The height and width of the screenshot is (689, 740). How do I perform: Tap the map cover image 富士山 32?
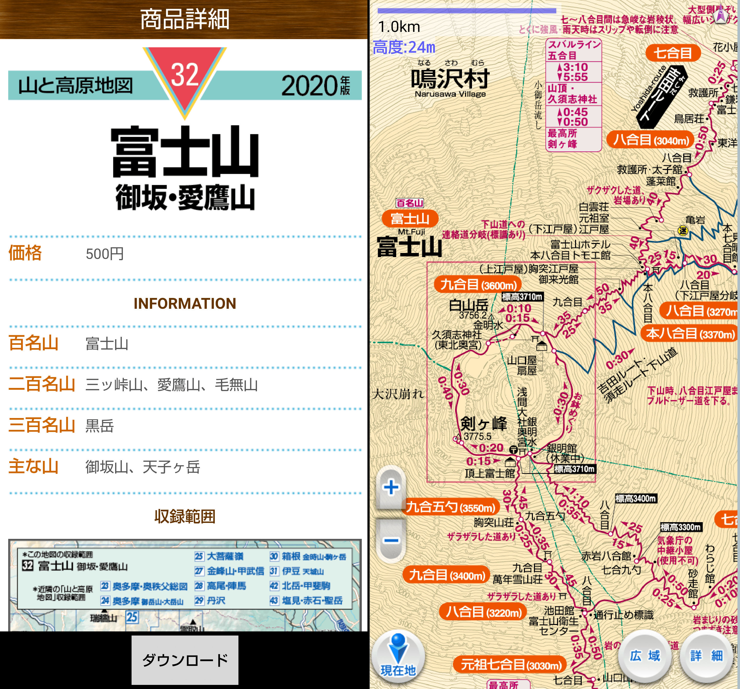[185, 130]
